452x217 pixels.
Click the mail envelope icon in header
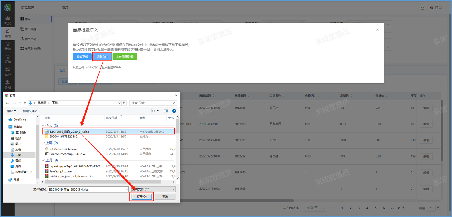pos(422,8)
